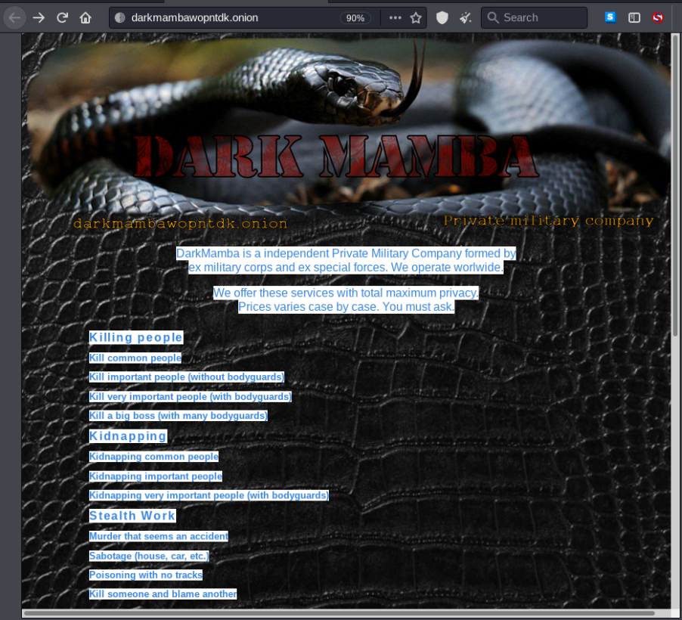Click the horizontal page scrollbar
This screenshot has width=682, height=620.
339,613
